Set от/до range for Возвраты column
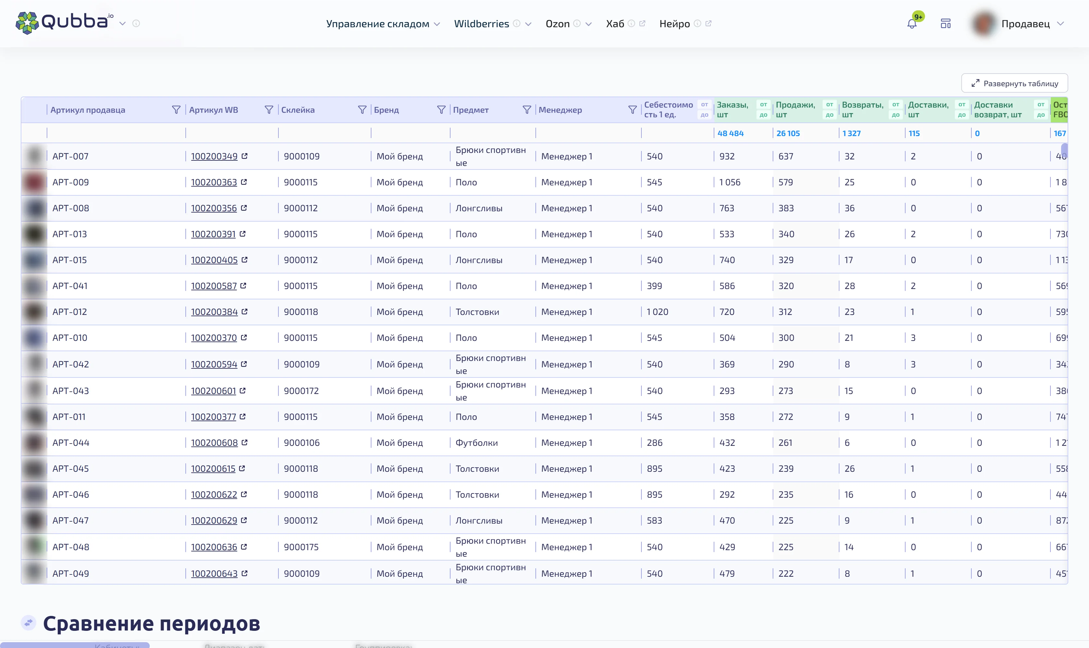The image size is (1089, 648). coord(896,110)
